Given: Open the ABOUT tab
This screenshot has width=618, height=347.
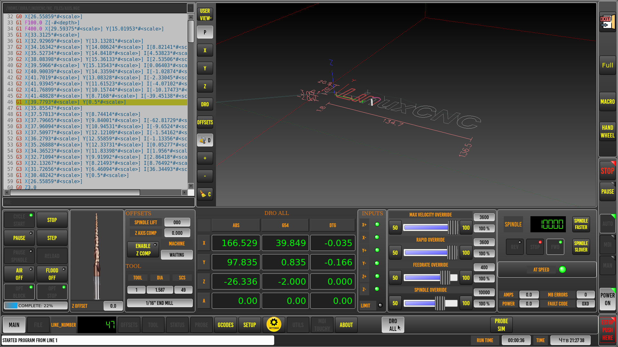Looking at the screenshot, I should 346,325.
